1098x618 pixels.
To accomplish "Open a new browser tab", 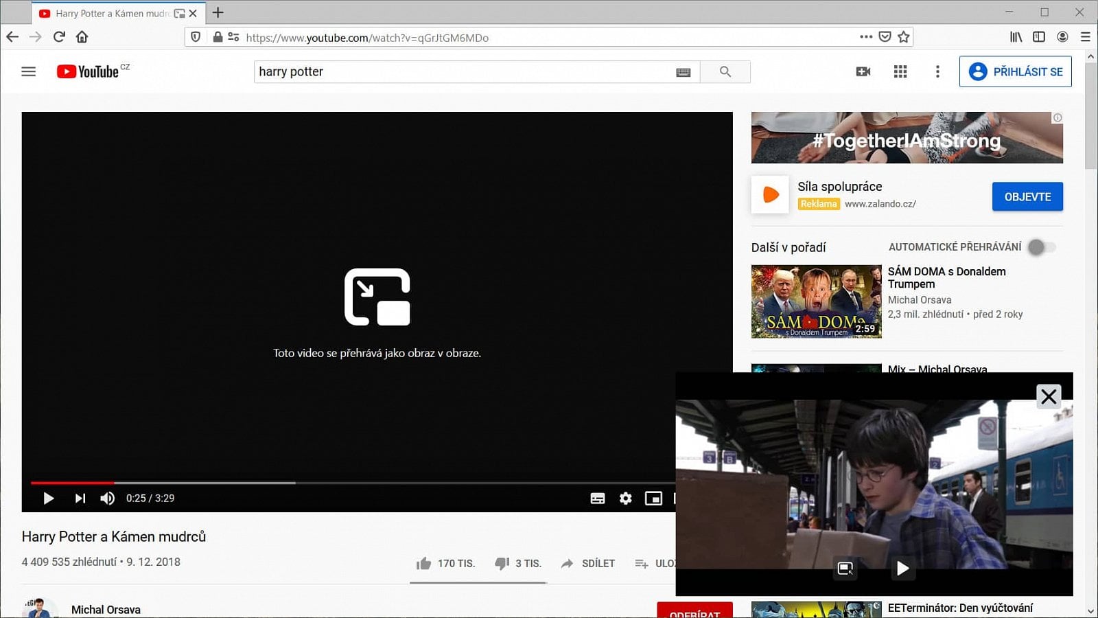I will pos(218,12).
